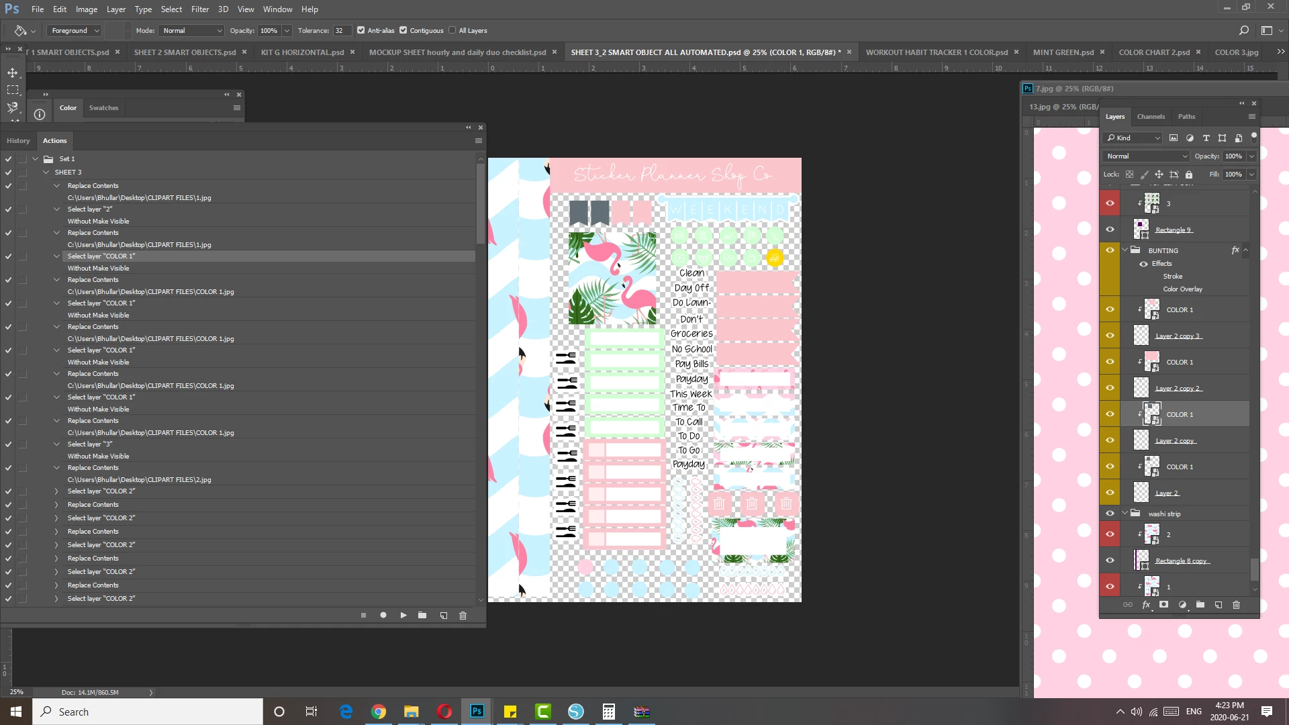Viewport: 1289px width, 725px height.
Task: Select the Layer 2 copy 3 layer
Action: (1178, 336)
